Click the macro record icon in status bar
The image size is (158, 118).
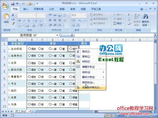tap(12, 115)
